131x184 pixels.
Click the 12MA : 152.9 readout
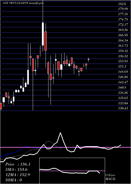(18, 175)
